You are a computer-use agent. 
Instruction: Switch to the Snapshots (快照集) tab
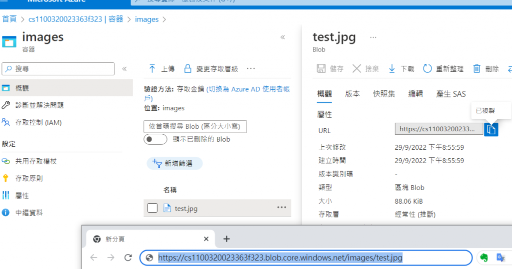pyautogui.click(x=384, y=94)
